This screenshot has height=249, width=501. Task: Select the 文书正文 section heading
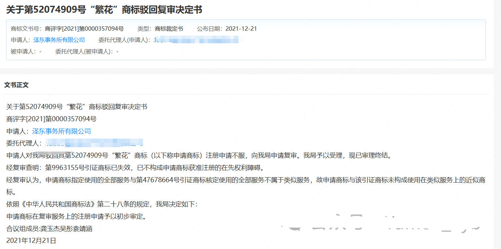pos(17,85)
